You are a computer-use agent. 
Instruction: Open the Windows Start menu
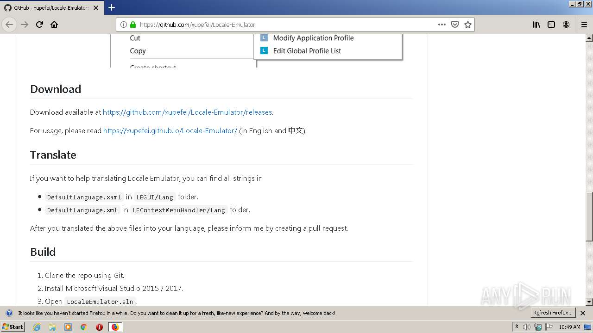pos(13,327)
